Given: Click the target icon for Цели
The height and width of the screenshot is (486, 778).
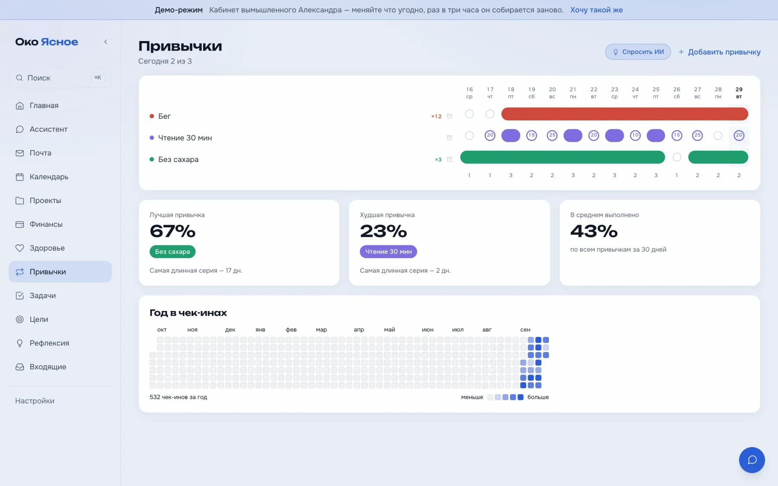Looking at the screenshot, I should tap(19, 319).
